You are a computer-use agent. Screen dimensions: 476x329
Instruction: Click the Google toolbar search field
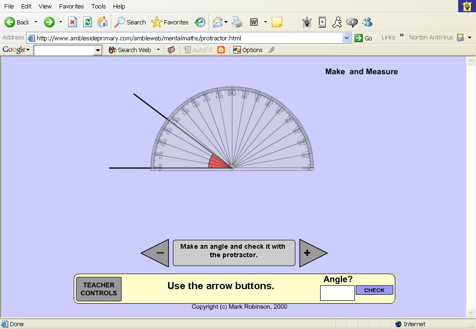point(68,50)
